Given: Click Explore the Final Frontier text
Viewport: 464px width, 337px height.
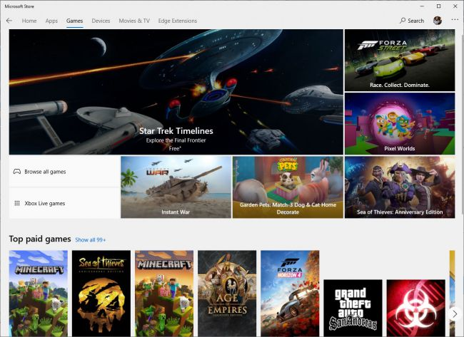Looking at the screenshot, I should (x=176, y=140).
